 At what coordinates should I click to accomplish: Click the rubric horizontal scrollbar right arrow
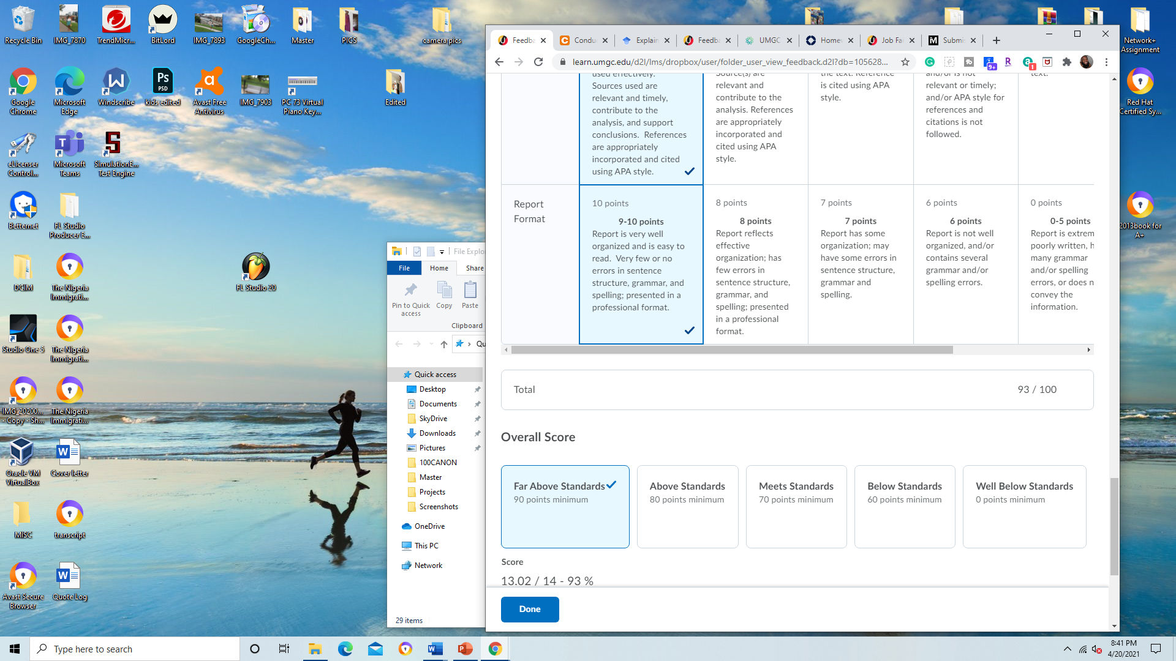point(1088,350)
